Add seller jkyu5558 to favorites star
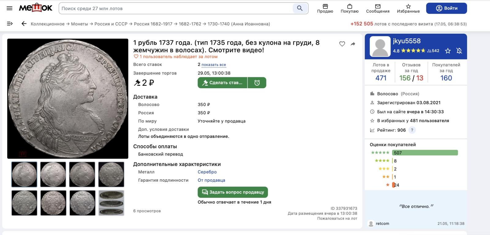Screen dimensions: 490x235 [448, 51]
